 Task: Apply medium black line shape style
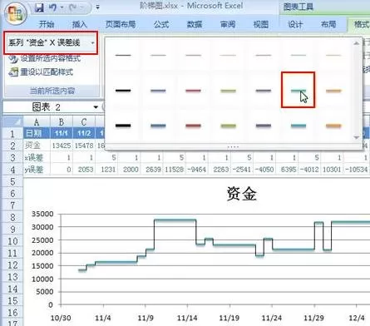pyautogui.click(x=123, y=91)
